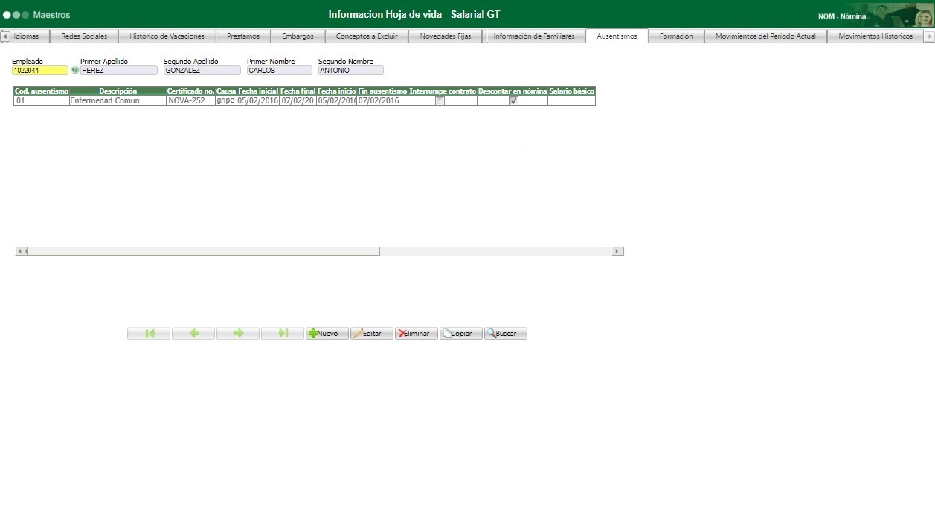Image resolution: width=935 pixels, height=523 pixels.
Task: Click the Nuevo button
Action: point(327,334)
